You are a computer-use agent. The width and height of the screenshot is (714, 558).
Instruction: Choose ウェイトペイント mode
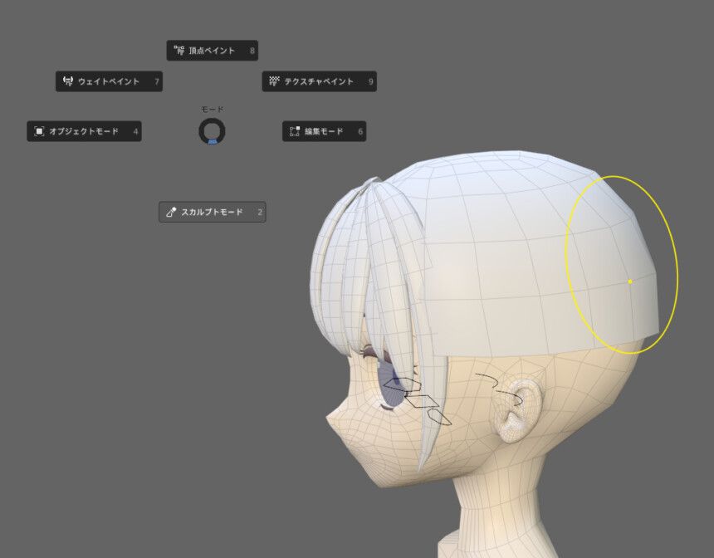(109, 81)
